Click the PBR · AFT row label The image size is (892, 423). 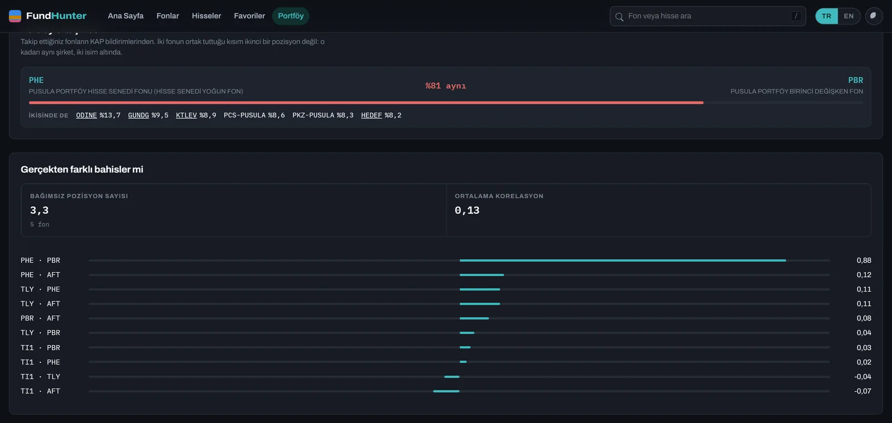[x=40, y=318]
